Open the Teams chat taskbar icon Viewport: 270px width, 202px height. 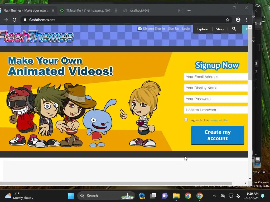tap(165, 196)
